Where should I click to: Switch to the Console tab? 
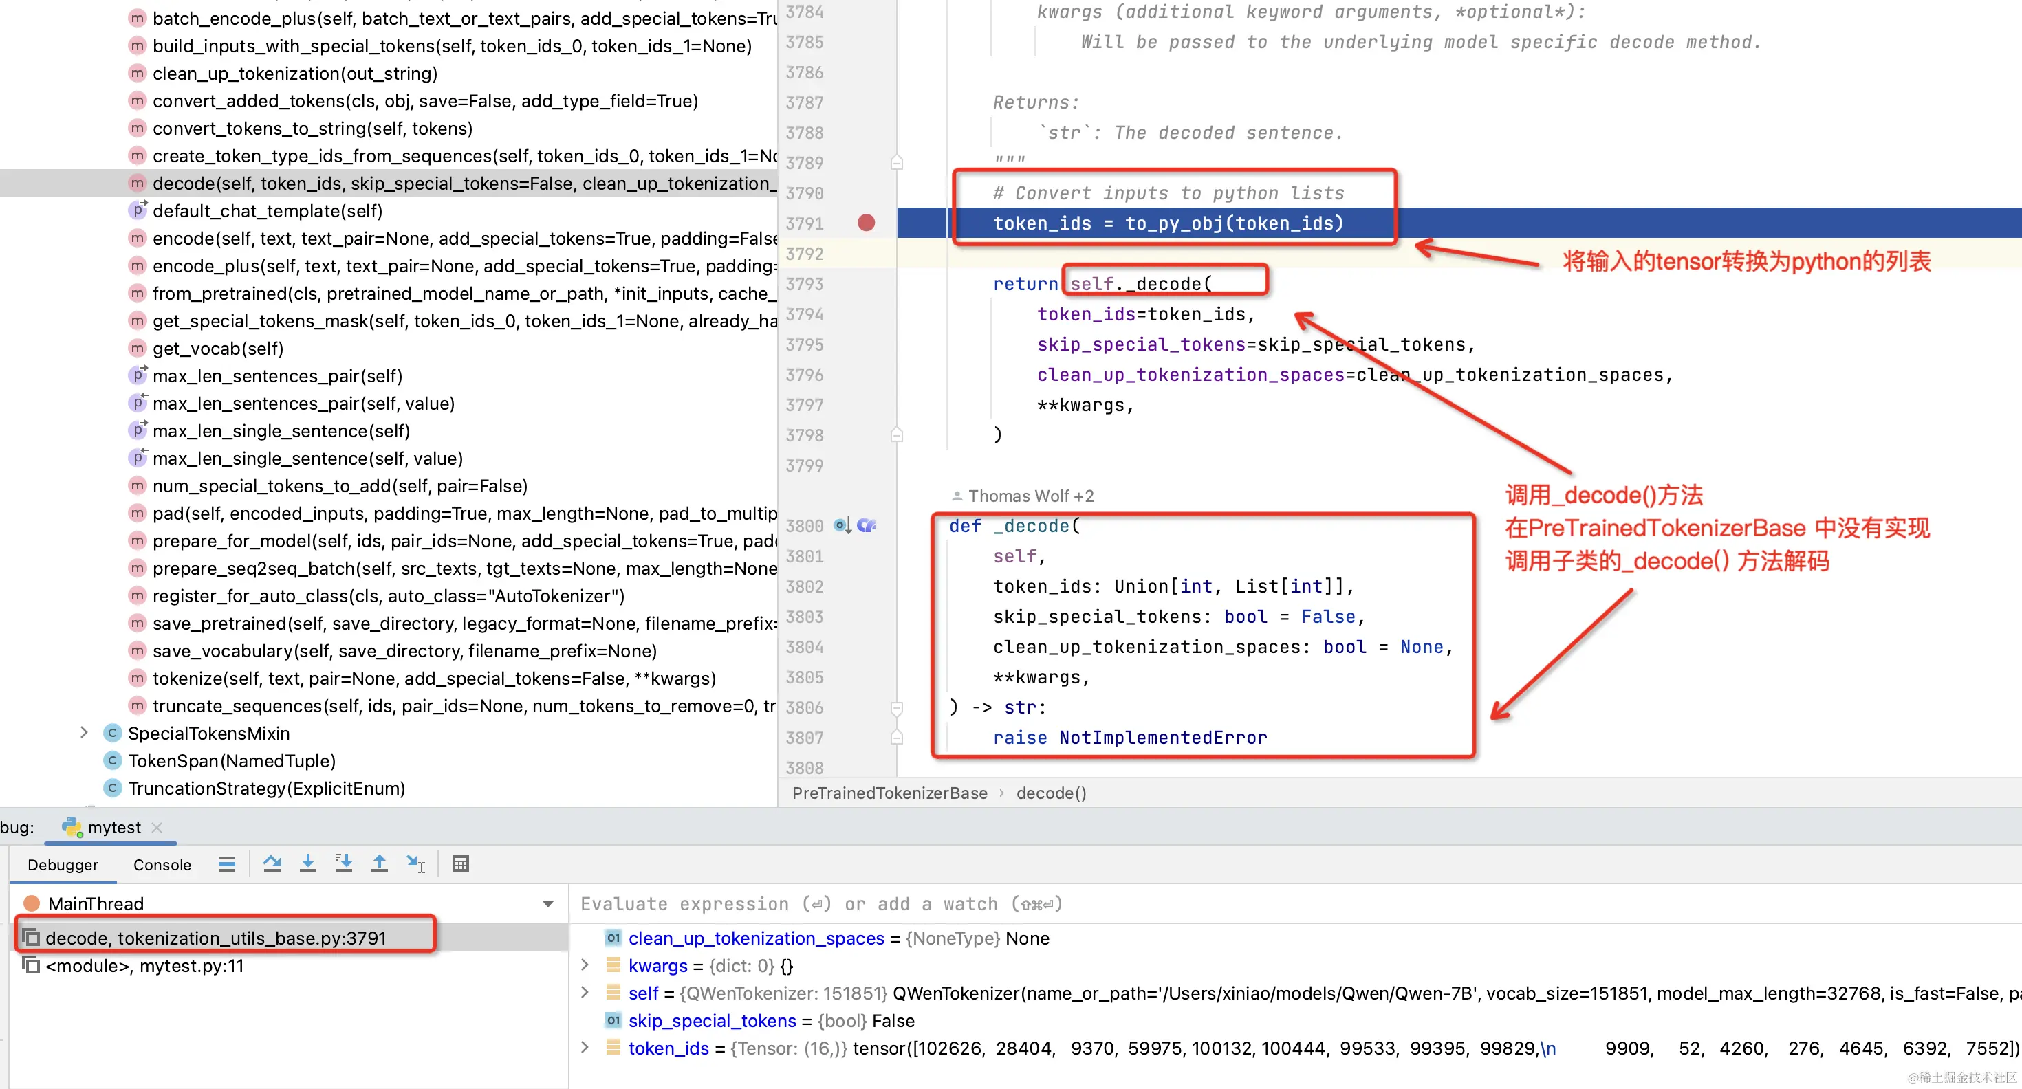click(162, 865)
